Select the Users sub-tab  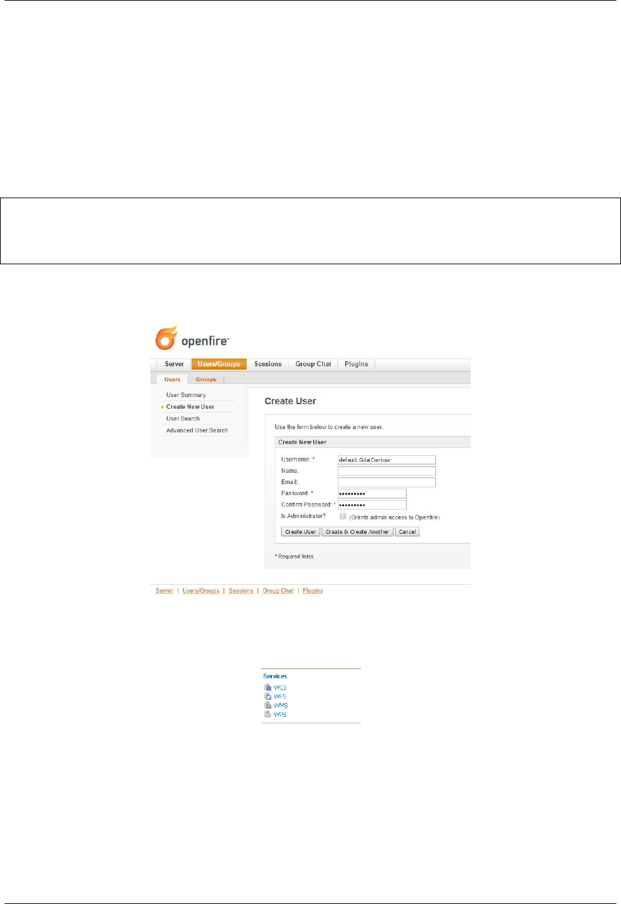[173, 379]
